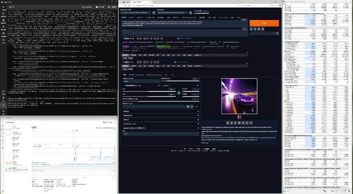Select the GPU 0 entry in Task Manager
The image size is (353, 194).
point(17,169)
